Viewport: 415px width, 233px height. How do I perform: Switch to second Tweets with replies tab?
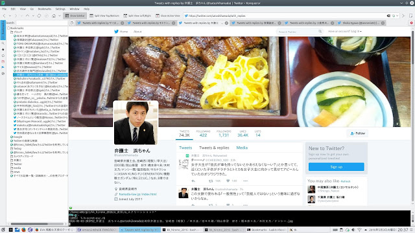(x=151, y=23)
